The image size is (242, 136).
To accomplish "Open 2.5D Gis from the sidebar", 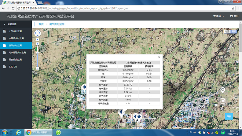I will point(13,67).
